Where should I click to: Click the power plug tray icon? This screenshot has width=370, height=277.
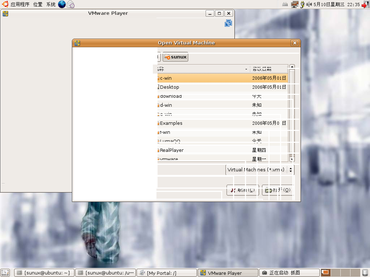pos(302,4)
